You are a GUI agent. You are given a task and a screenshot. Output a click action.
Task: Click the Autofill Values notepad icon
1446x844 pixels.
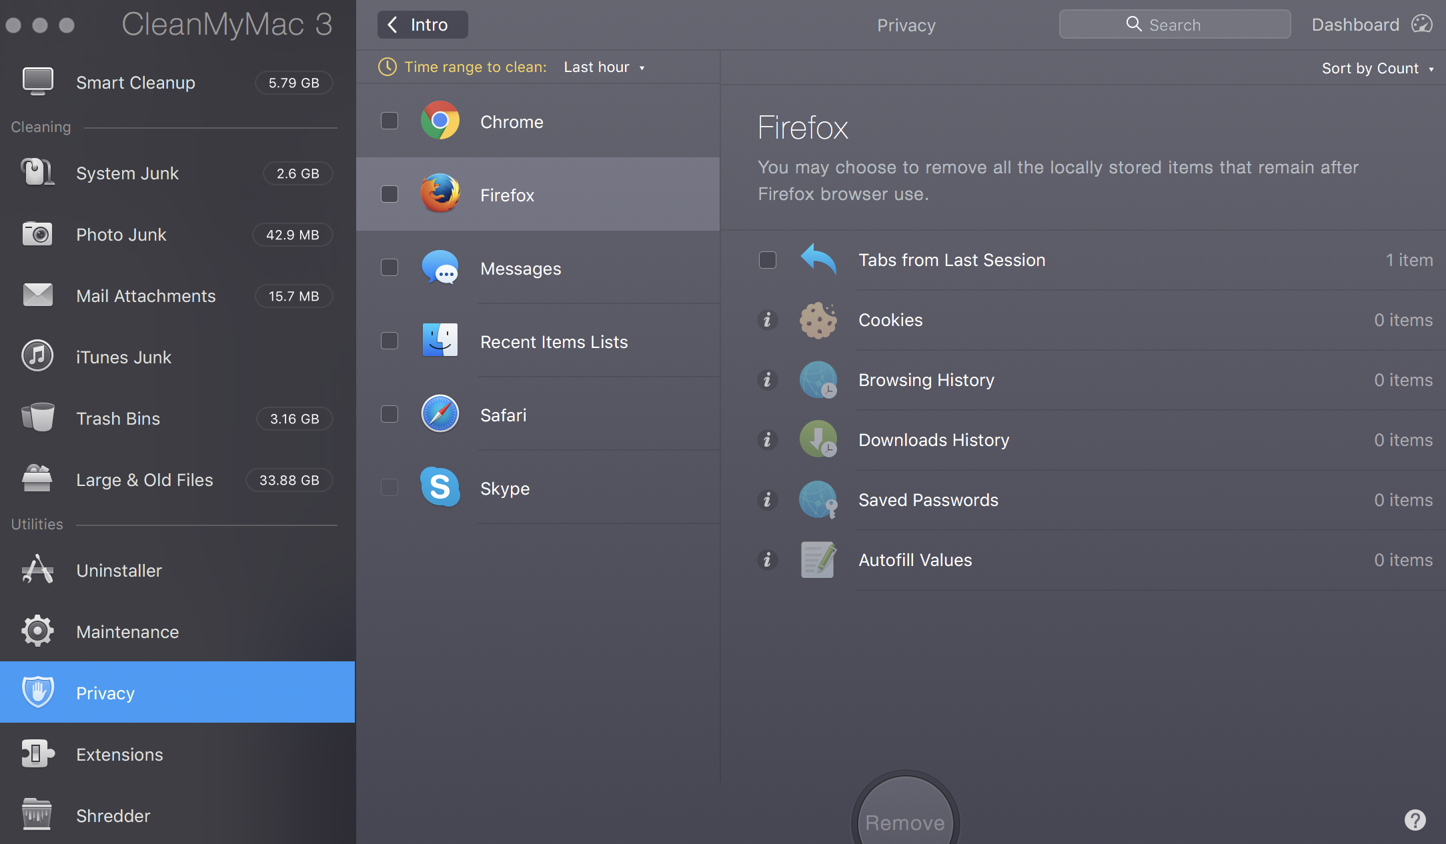818,559
